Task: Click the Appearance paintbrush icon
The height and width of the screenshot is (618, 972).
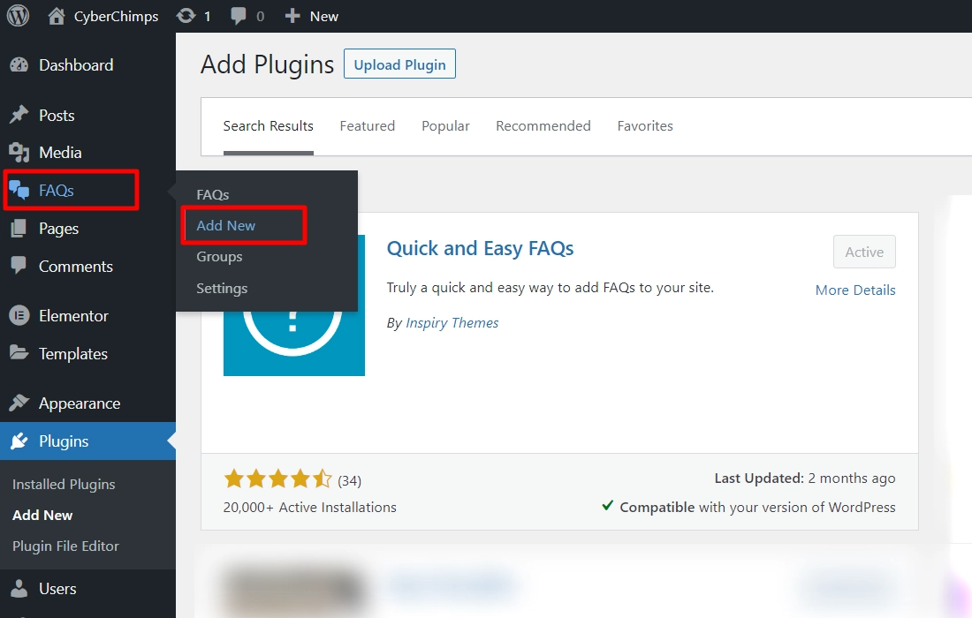Action: tap(19, 403)
